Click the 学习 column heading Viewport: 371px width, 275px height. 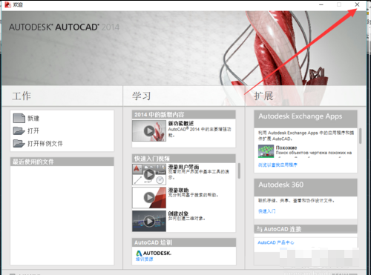(x=141, y=96)
